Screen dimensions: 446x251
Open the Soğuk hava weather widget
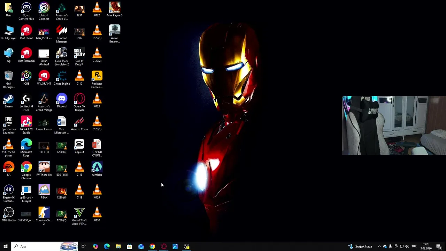[x=360, y=246]
